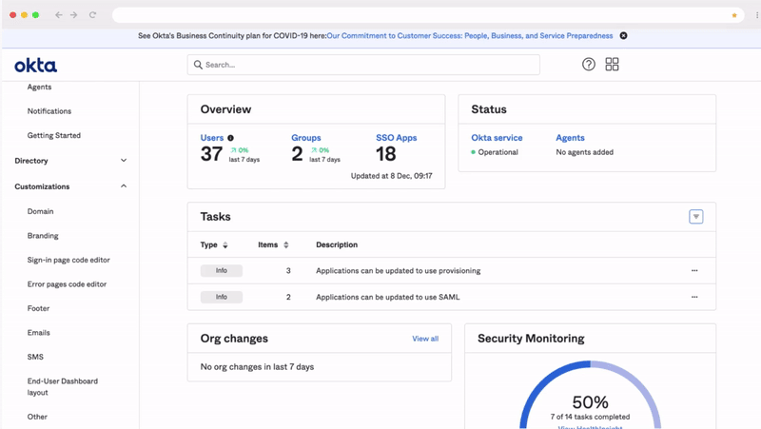
Task: Open more options for provisioning task
Action: (694, 271)
